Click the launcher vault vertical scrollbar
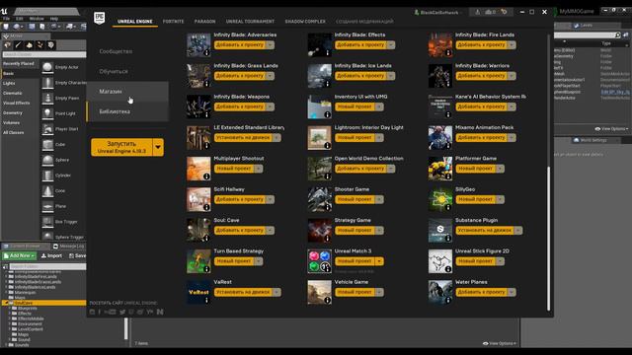Screen dimensions: 632x355 (548, 238)
